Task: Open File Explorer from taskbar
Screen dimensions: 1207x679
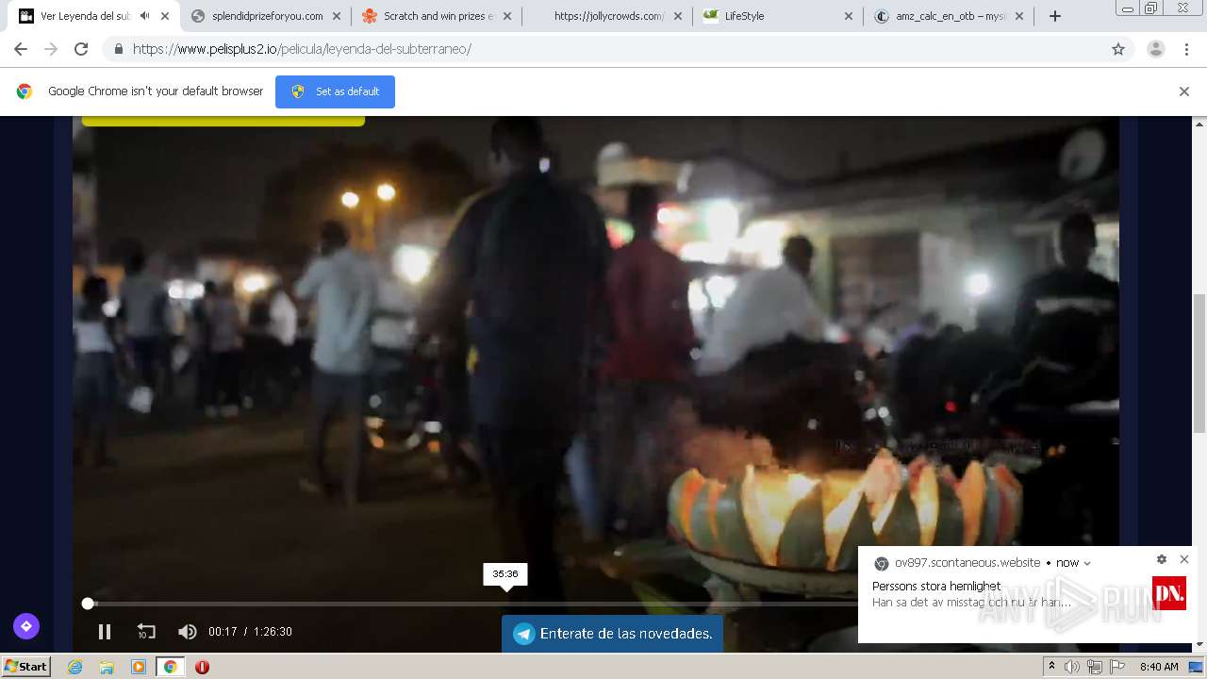Action: (107, 667)
